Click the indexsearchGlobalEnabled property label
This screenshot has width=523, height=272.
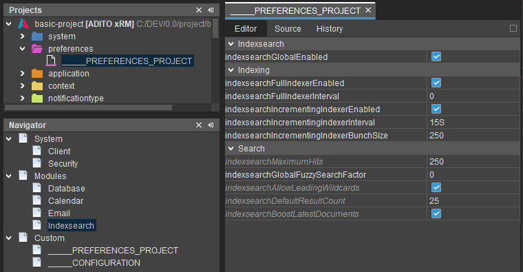tap(277, 57)
